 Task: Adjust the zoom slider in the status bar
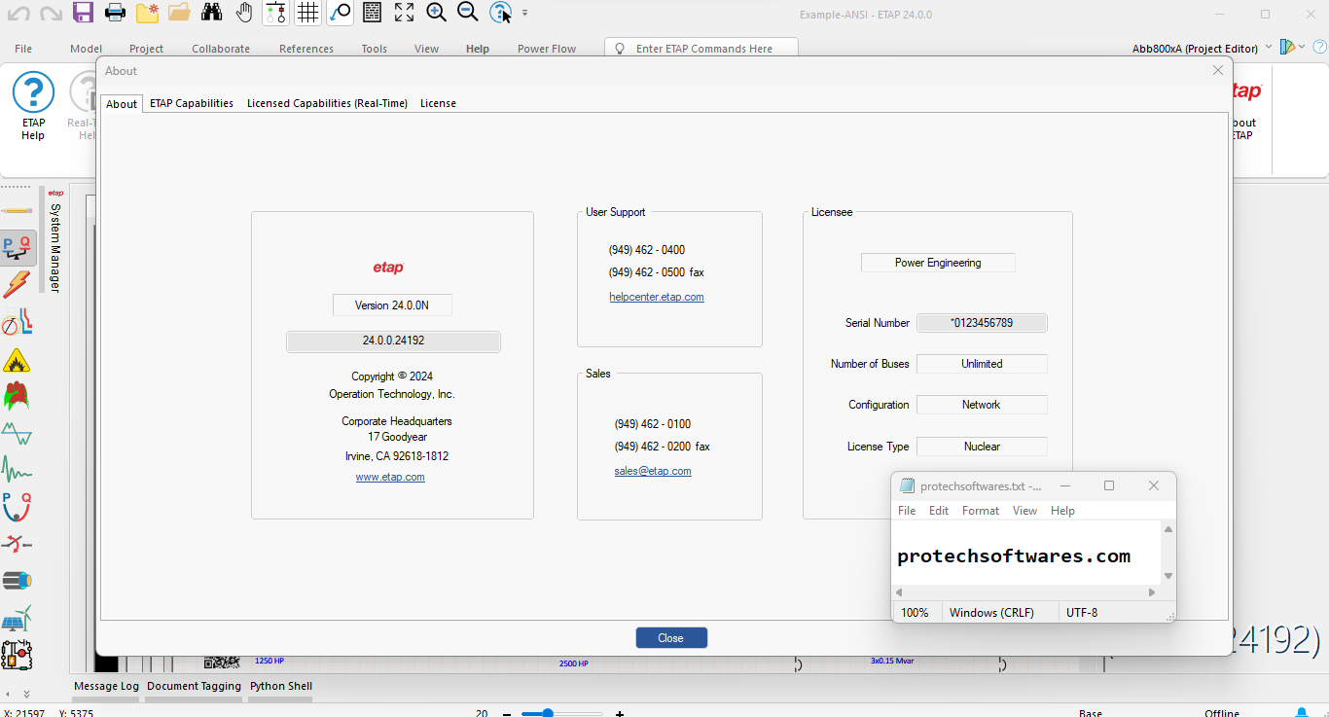pos(548,713)
